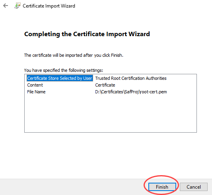The width and height of the screenshot is (212, 195).
Task: Click the D:\Certificates folder portion of path
Action: [109, 92]
